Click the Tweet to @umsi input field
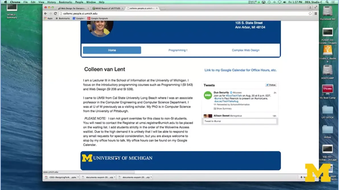The height and width of the screenshot is (190, 339). (x=239, y=121)
